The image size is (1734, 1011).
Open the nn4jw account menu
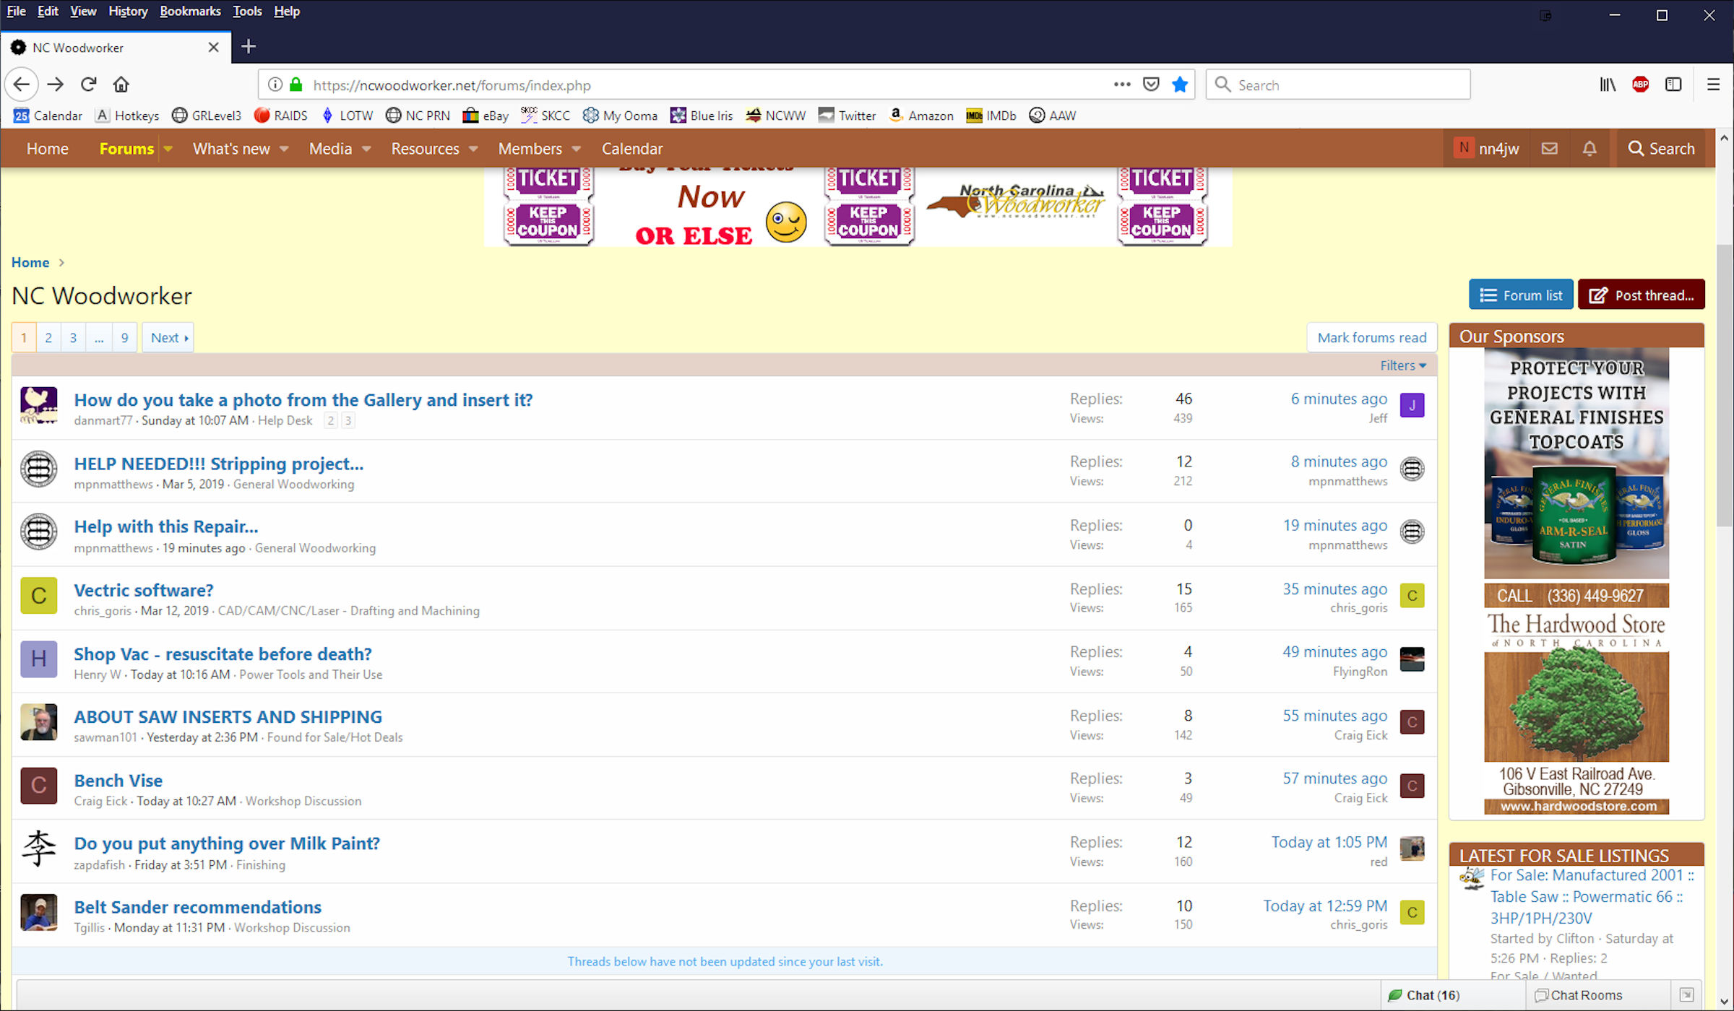point(1486,149)
